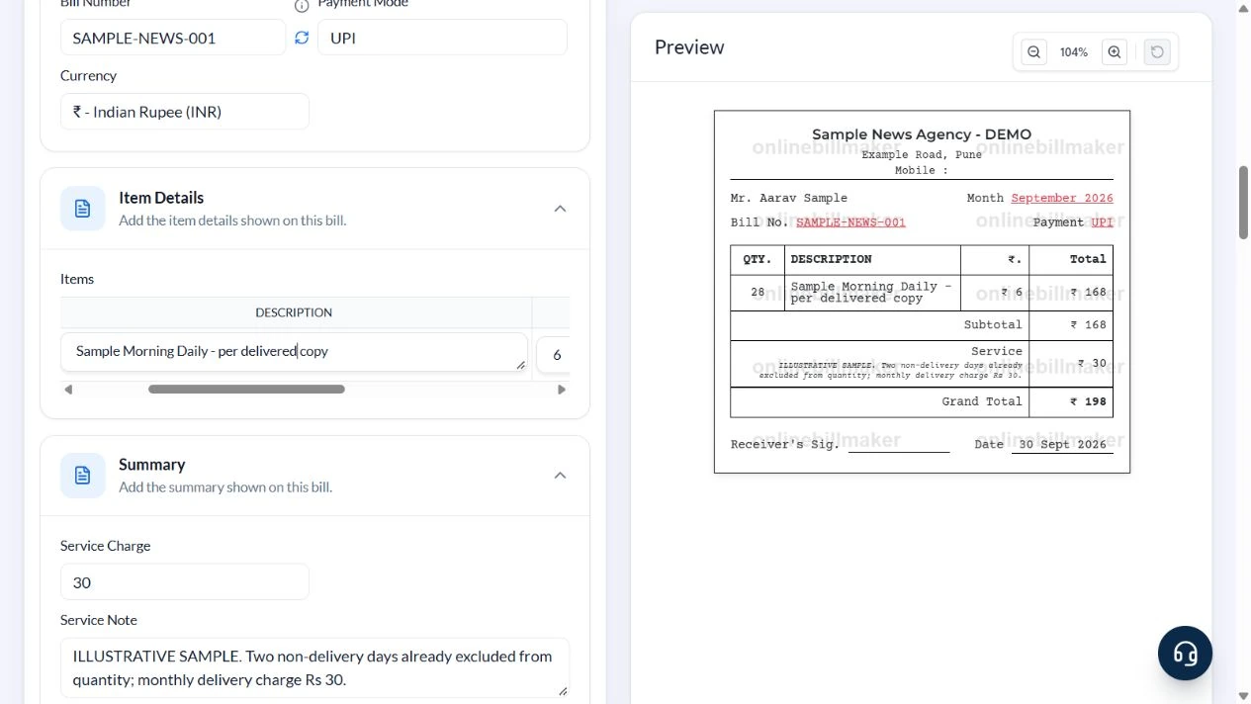The image size is (1251, 704).
Task: Click the page scrollbar up arrow
Action: [1244, 7]
